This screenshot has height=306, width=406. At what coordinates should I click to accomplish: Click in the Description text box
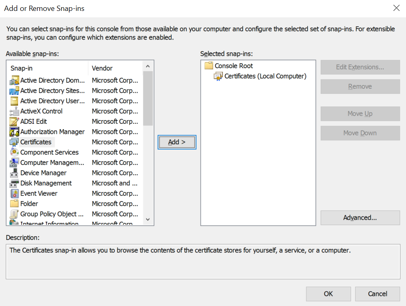click(x=203, y=262)
